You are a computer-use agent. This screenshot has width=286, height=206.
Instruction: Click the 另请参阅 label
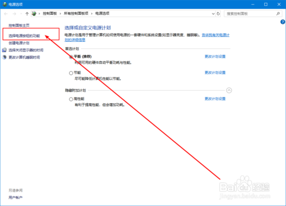15,190
